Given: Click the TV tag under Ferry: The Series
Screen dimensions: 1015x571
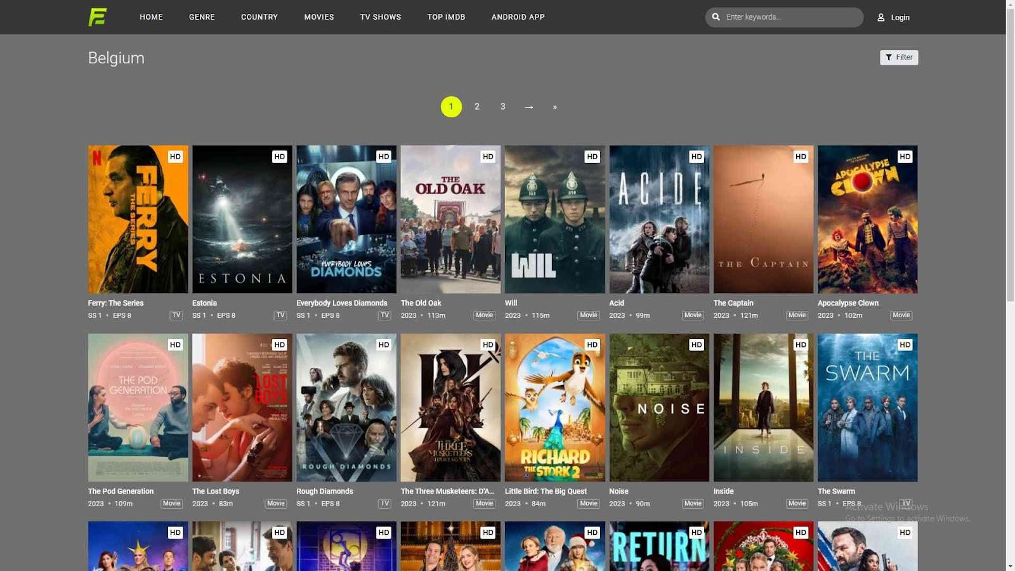Looking at the screenshot, I should 176,315.
